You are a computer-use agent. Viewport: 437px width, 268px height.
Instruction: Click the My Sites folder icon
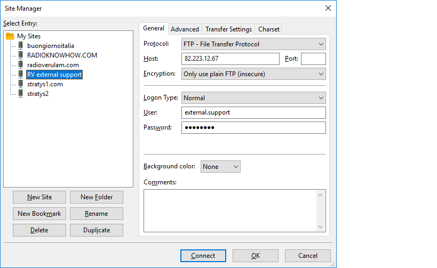pyautogui.click(x=10, y=36)
